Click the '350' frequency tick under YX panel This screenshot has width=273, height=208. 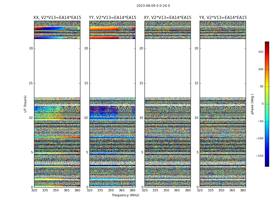click(222, 190)
